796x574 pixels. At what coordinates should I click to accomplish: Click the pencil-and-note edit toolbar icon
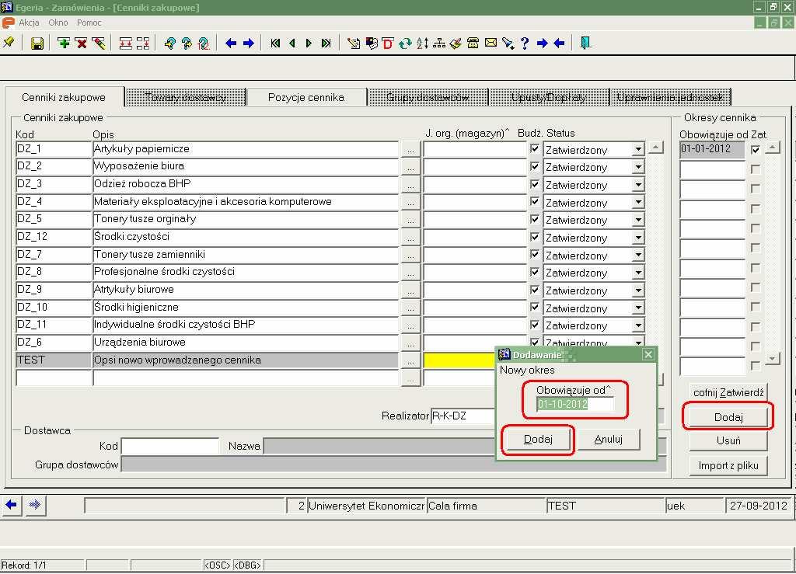(x=354, y=43)
